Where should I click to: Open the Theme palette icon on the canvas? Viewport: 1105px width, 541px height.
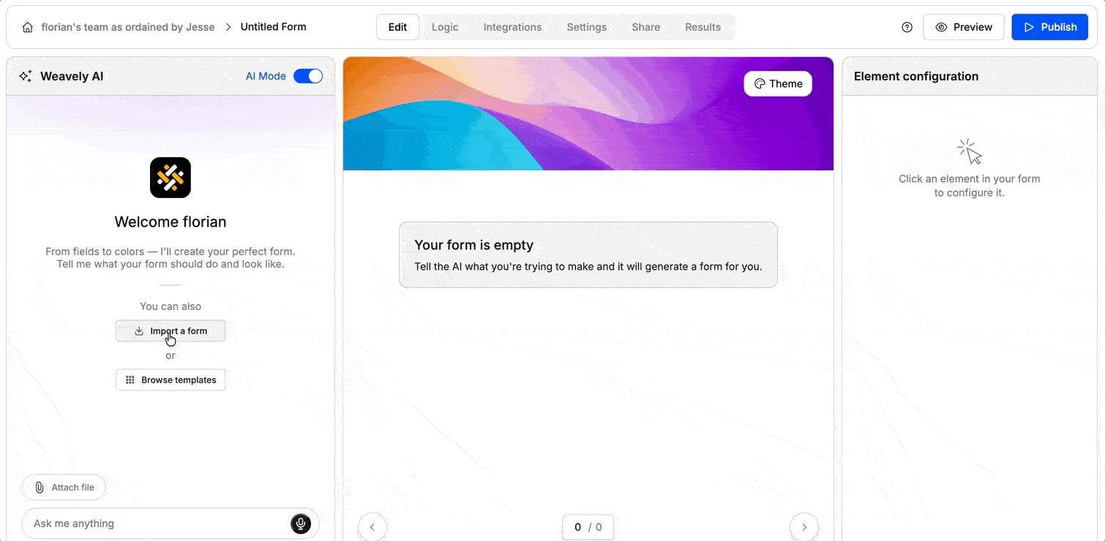[760, 83]
